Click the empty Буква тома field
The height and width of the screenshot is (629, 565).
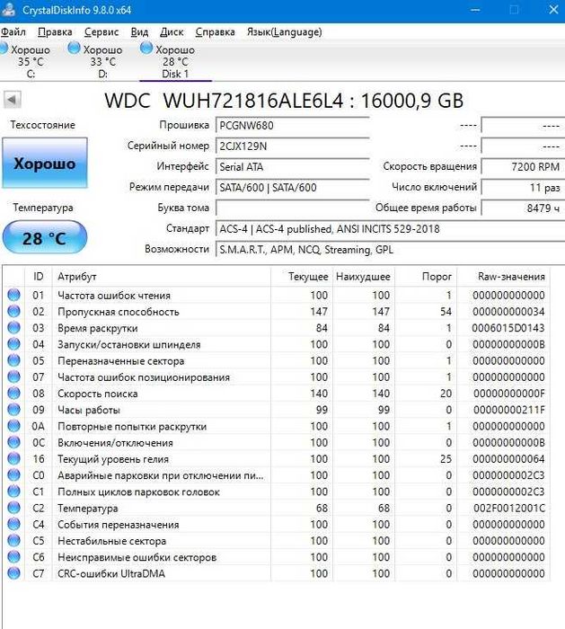292,208
